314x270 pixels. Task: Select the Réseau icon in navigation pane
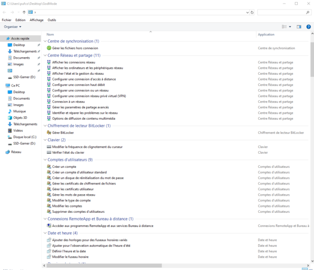pos(7,152)
